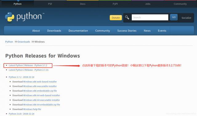Download Windows x86-64 embeddable zip file
This screenshot has height=116, width=197.
42,105
